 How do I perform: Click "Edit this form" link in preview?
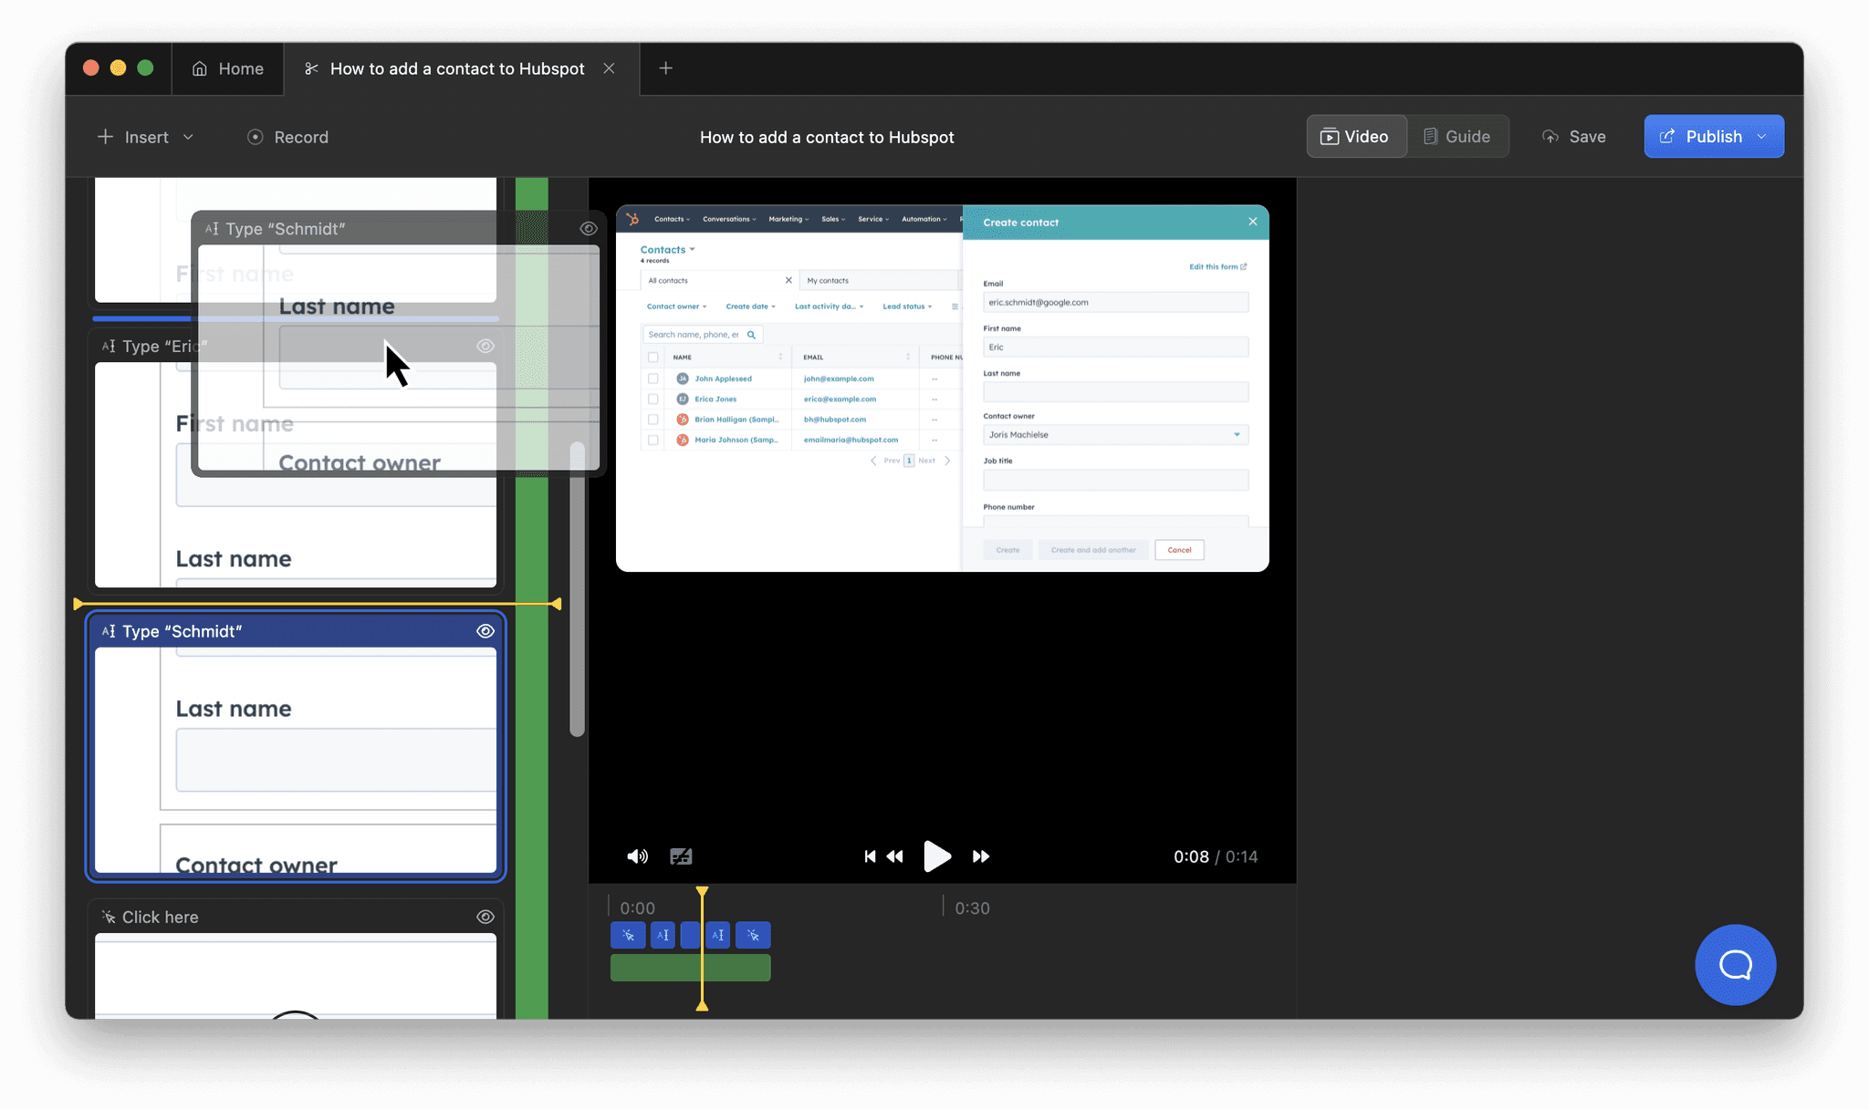tap(1217, 267)
